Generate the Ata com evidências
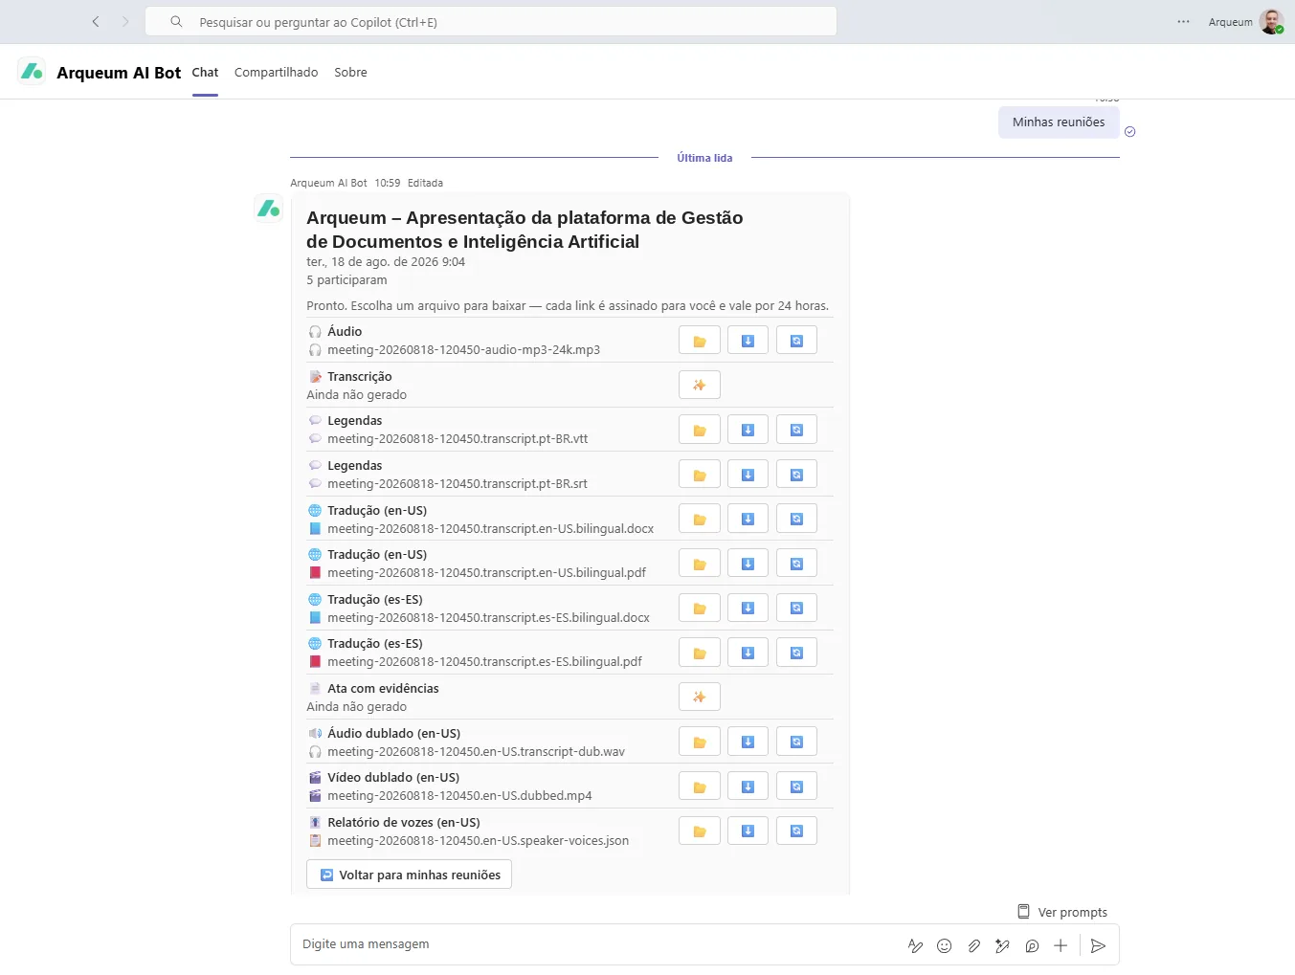Screen dimensions: 1295x975 [700, 697]
